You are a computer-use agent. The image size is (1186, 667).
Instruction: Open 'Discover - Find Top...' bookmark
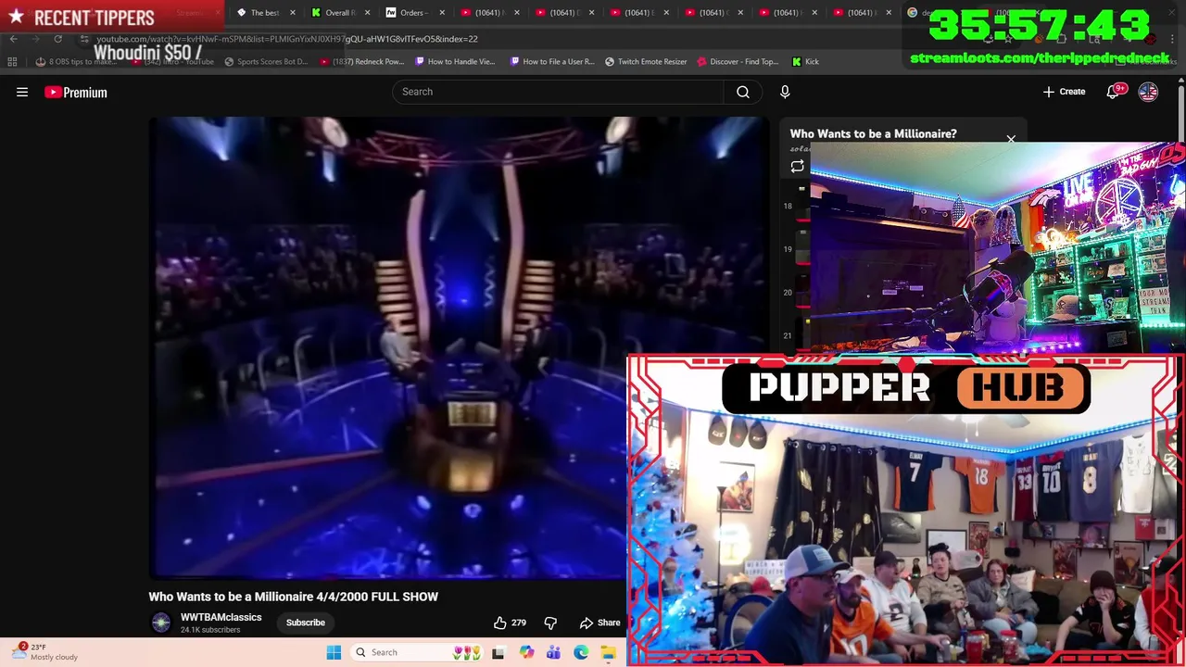[x=738, y=62]
